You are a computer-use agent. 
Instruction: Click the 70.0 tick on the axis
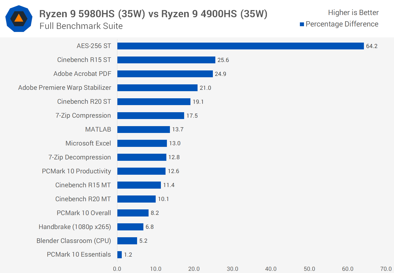(386, 269)
